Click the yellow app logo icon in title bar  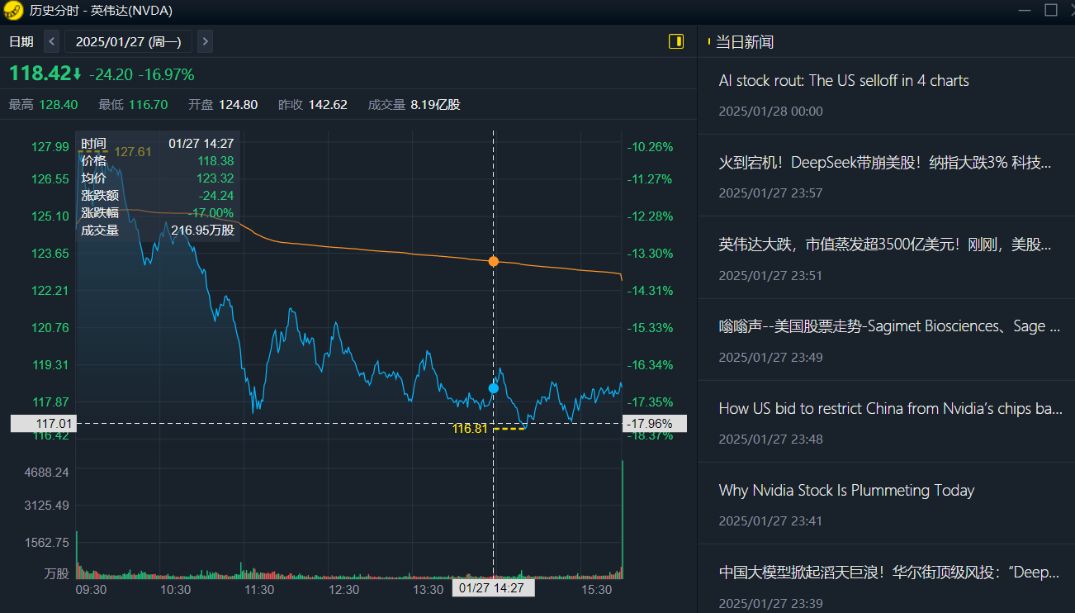click(13, 11)
